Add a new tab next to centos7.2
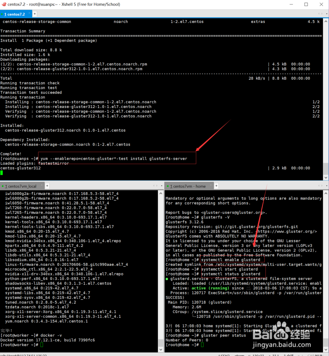 (x=35, y=14)
